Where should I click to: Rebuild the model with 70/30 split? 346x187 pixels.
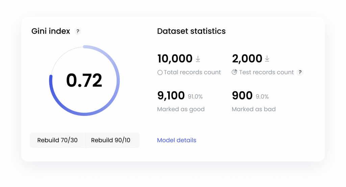[57, 140]
